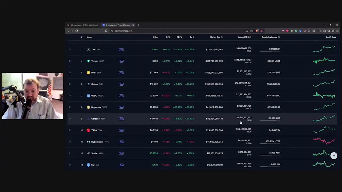The height and width of the screenshot is (192, 342).
Task: Bookmark page using the bookmark icon
Action: coord(106,31)
